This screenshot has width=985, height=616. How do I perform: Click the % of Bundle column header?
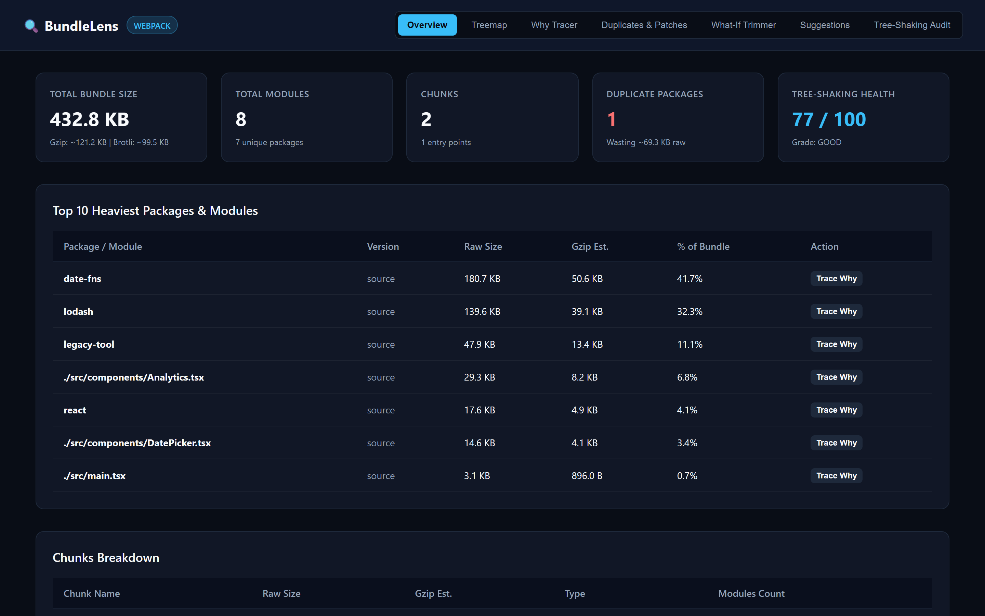pyautogui.click(x=703, y=246)
